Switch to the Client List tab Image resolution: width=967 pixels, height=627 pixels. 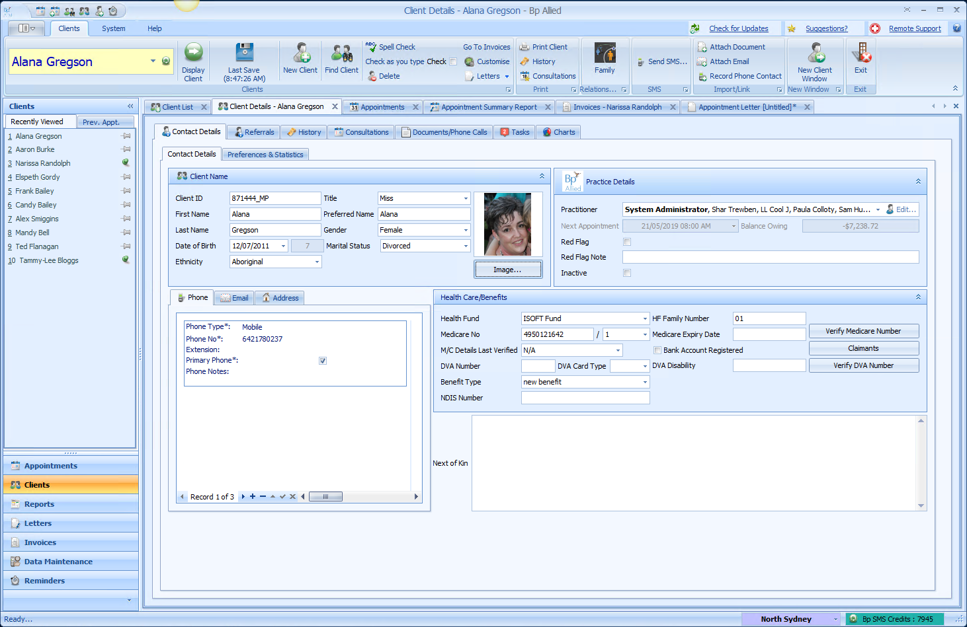tap(178, 107)
